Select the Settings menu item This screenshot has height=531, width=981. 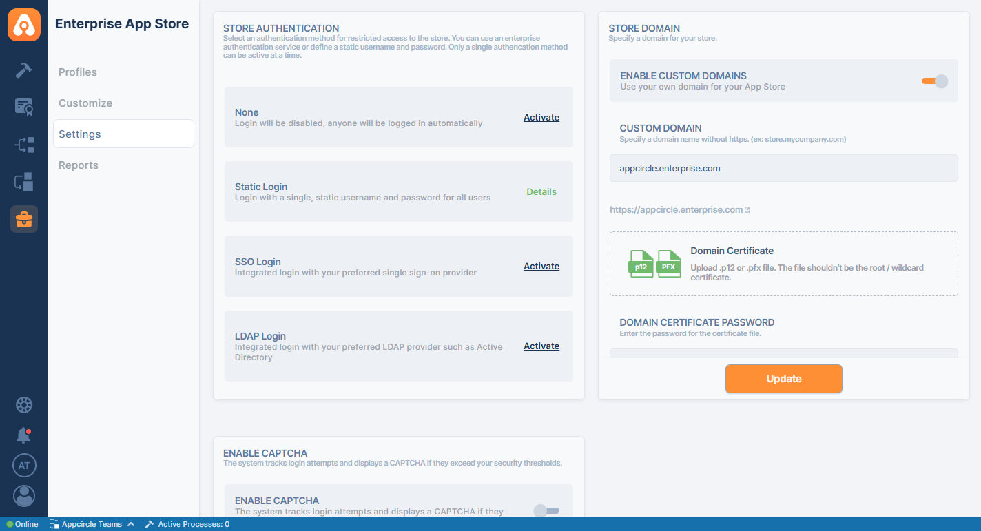click(123, 134)
